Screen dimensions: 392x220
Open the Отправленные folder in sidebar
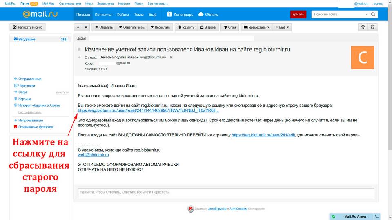point(30,79)
